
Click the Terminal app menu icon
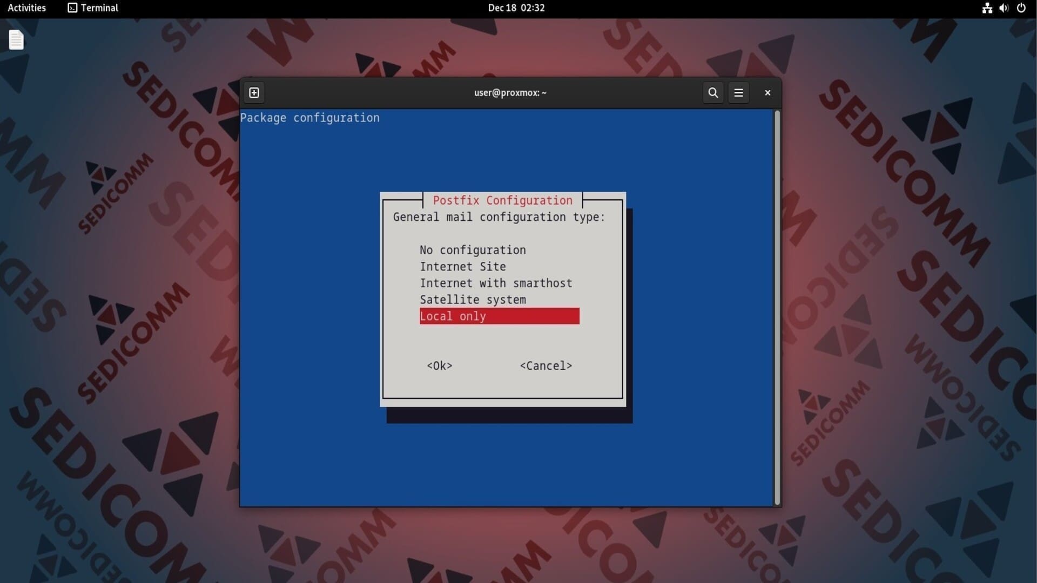point(72,8)
